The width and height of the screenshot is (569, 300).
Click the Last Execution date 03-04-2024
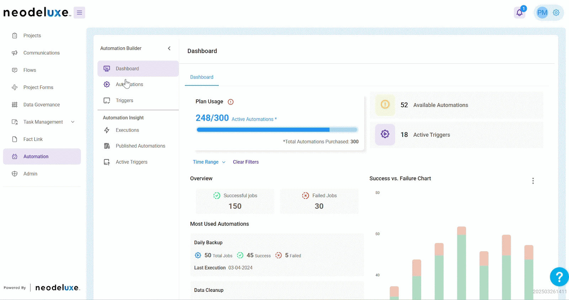[x=240, y=268]
